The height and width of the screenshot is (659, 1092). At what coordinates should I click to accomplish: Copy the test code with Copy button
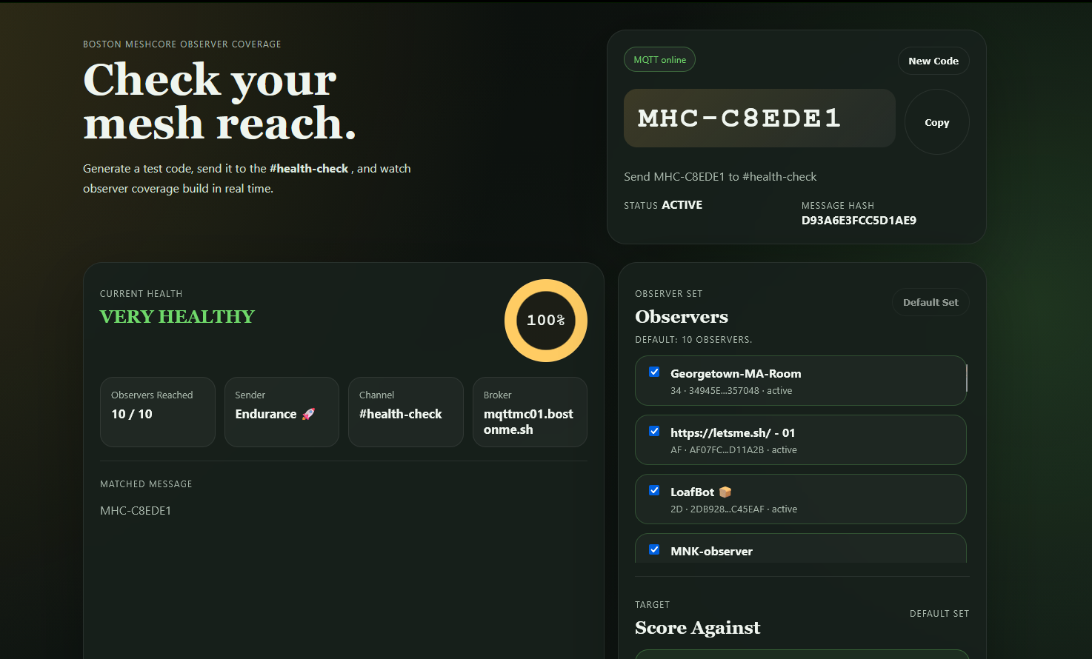coord(937,122)
